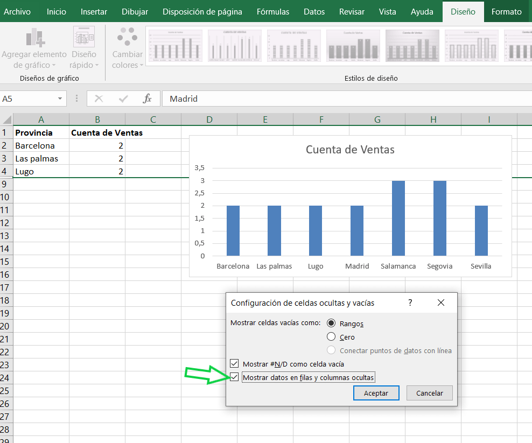Select cell Barcelona in column A

point(41,145)
